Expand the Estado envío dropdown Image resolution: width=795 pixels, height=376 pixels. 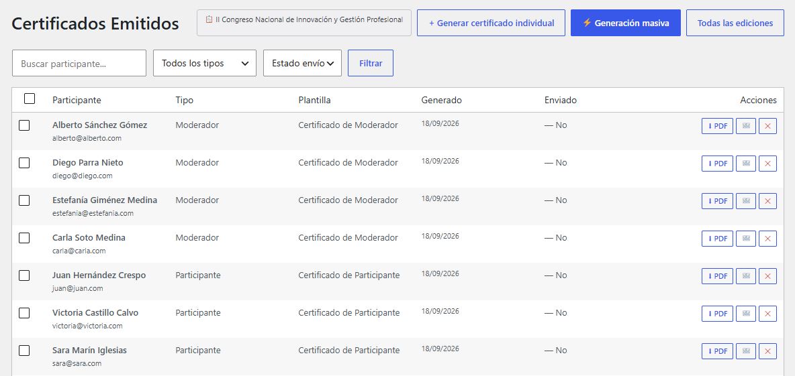point(302,63)
